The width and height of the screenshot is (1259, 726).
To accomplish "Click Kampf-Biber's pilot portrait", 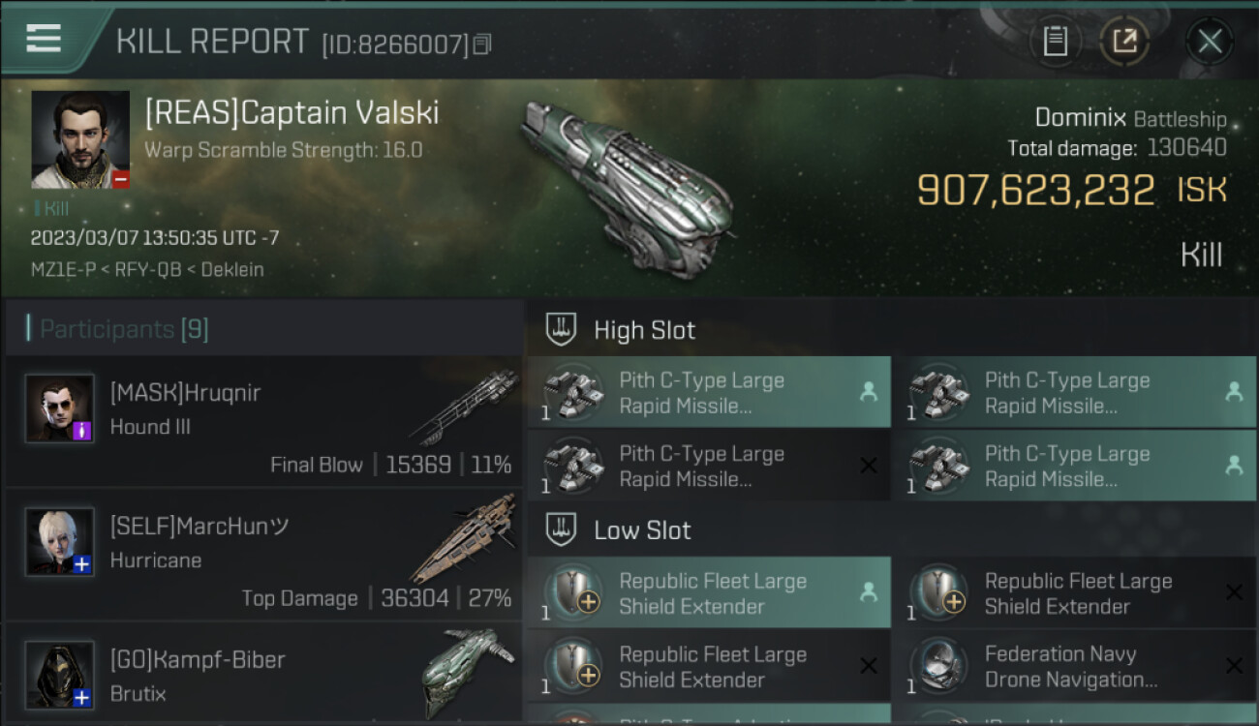I will point(60,674).
